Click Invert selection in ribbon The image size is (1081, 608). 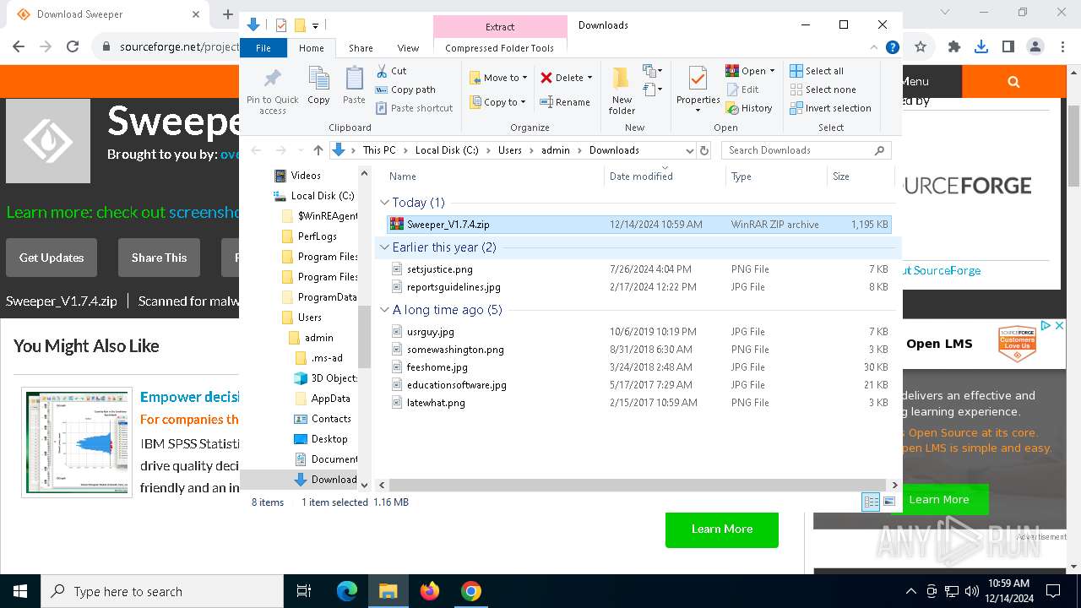coord(830,108)
